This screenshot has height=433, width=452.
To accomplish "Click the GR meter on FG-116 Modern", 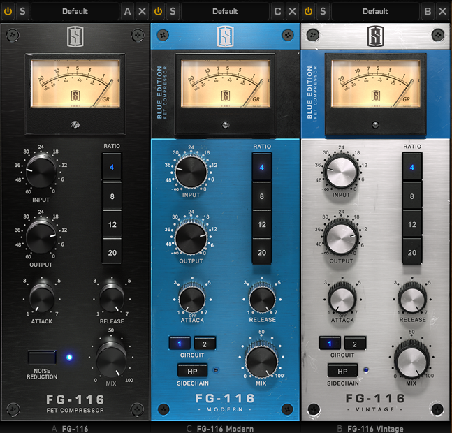I will coord(226,84).
